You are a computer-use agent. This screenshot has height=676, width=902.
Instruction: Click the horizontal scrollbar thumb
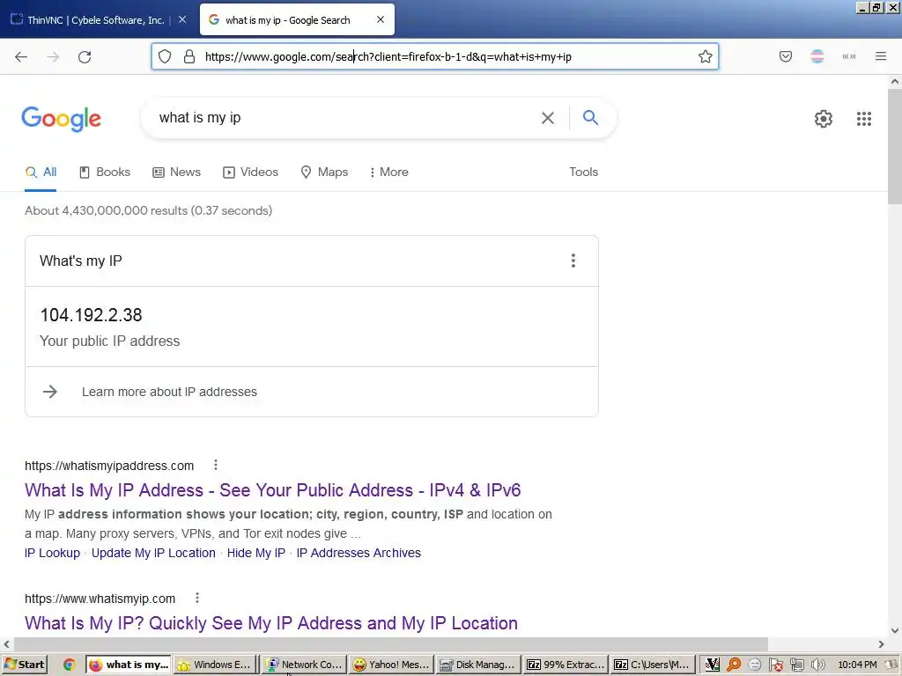[390, 644]
